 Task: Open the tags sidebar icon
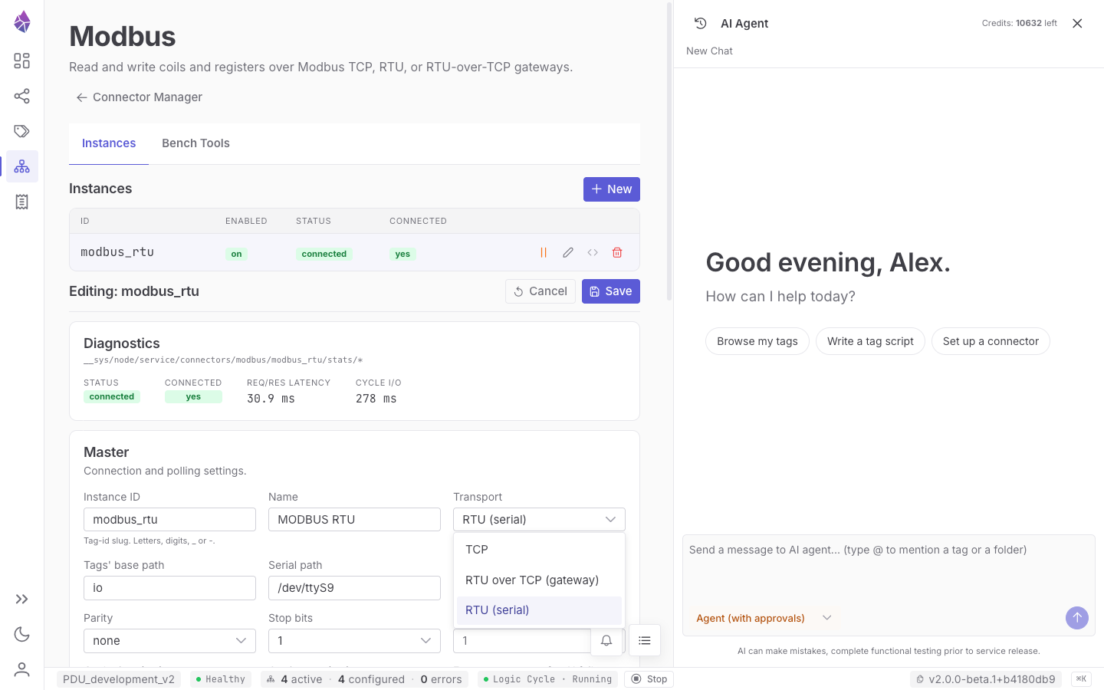[x=22, y=131]
